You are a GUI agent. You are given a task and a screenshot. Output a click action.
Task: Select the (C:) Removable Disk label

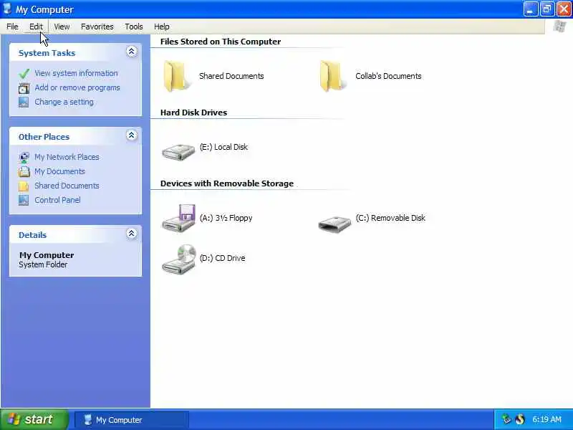390,218
